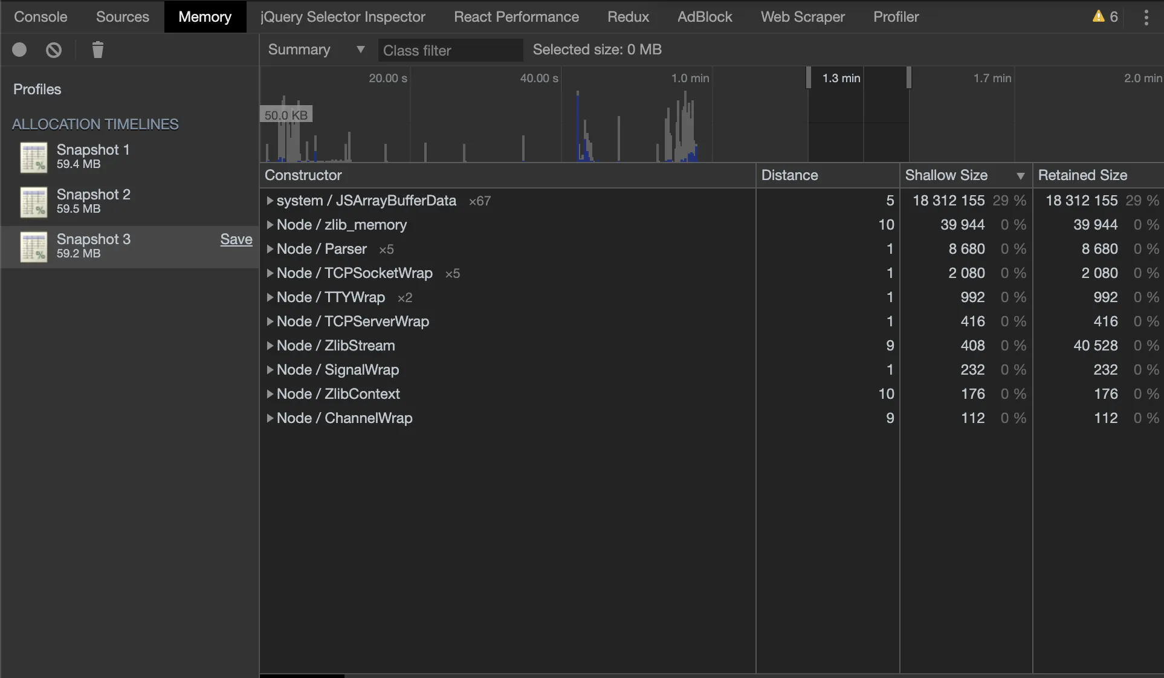Expand Node / zlib_memory row

click(x=270, y=225)
